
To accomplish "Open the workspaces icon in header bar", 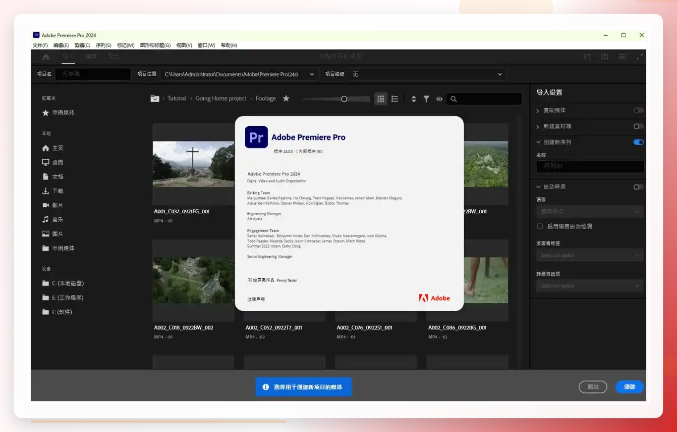I will (587, 56).
